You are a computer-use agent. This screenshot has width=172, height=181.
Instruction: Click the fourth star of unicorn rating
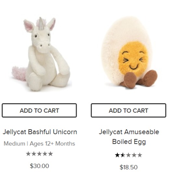click(x=45, y=154)
